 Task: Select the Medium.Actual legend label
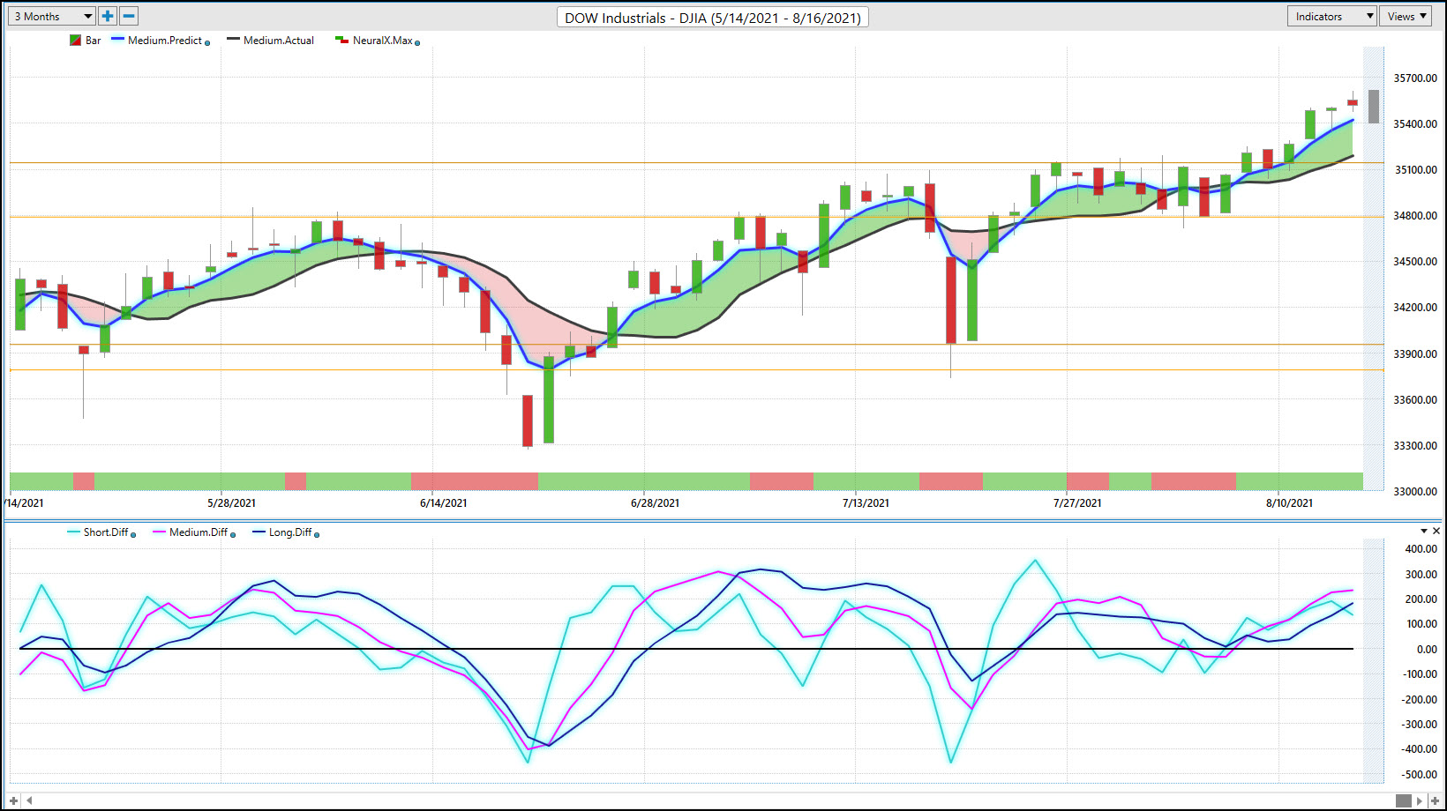(279, 41)
